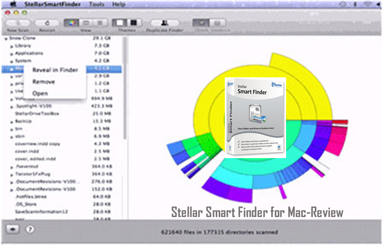This screenshot has height=245, width=383.
Task: Select the middle View mode icon
Action: click(85, 23)
